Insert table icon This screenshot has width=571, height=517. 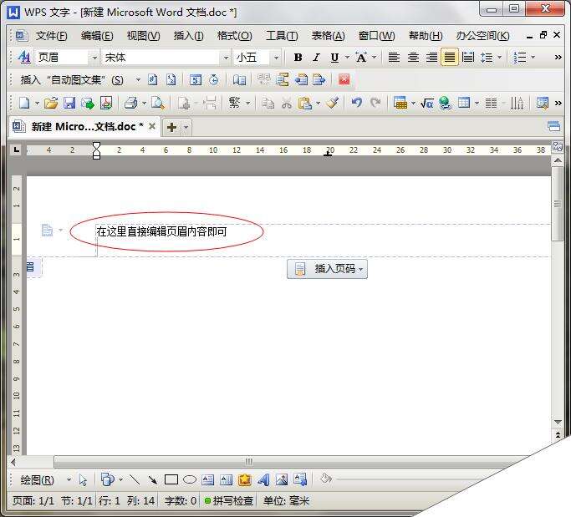click(x=464, y=104)
